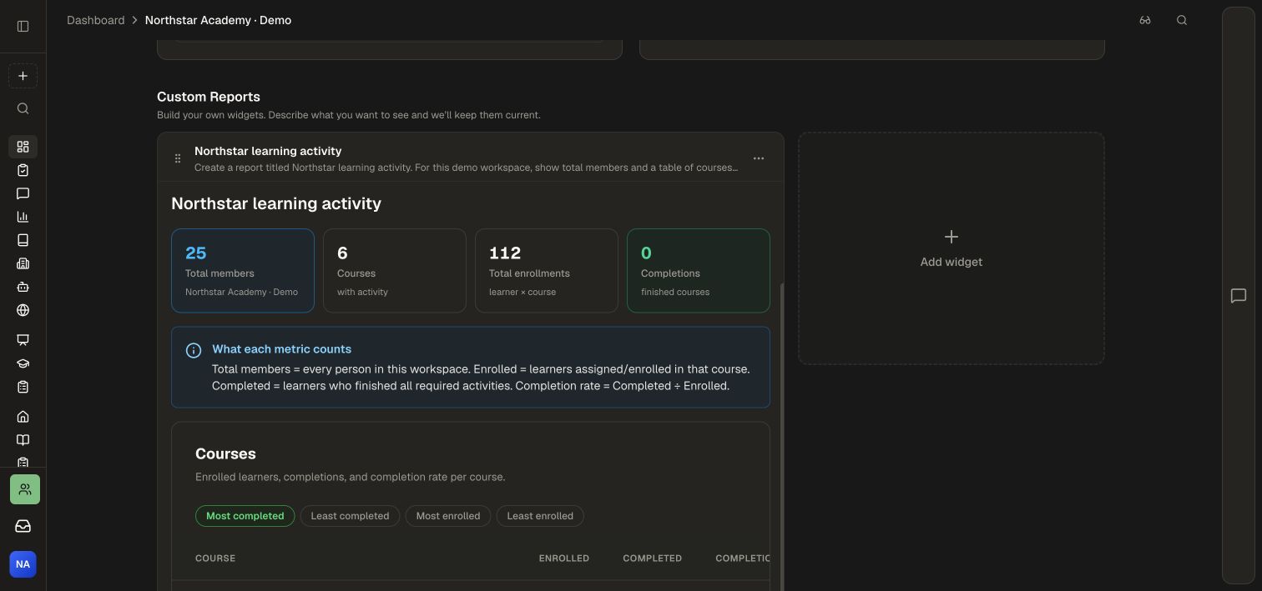Open the open-book icon in the sidebar

click(x=23, y=440)
